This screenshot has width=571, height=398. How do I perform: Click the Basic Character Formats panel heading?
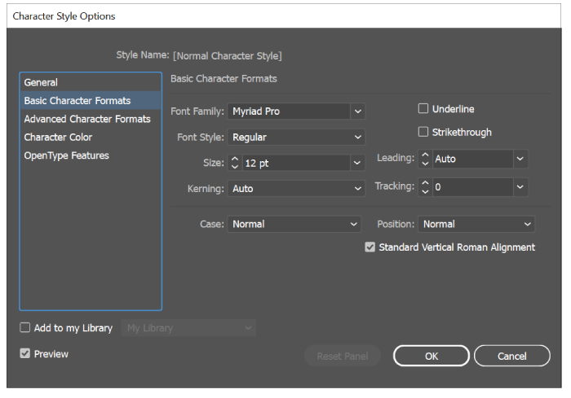[x=224, y=78]
